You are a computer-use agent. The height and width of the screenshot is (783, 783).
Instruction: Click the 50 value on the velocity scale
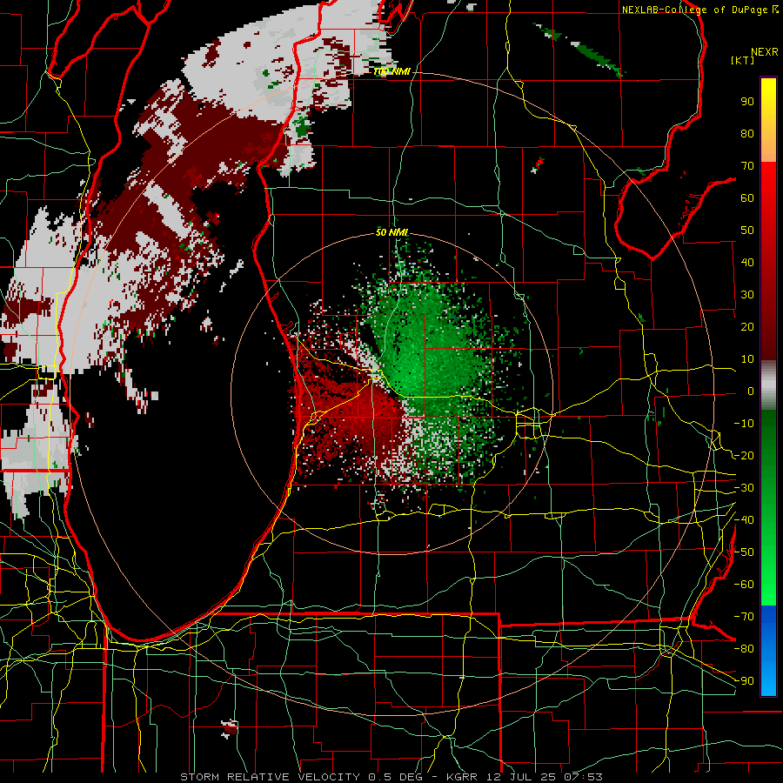click(x=747, y=231)
